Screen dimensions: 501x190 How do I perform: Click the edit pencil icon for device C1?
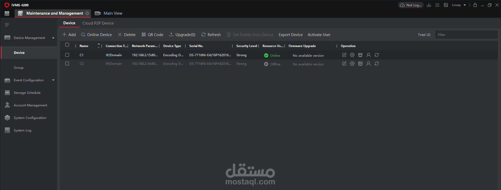click(x=344, y=55)
